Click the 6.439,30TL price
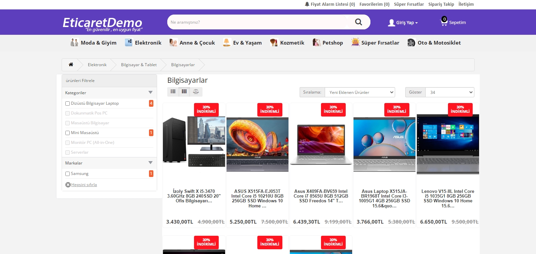This screenshot has height=254, width=536. (x=306, y=222)
